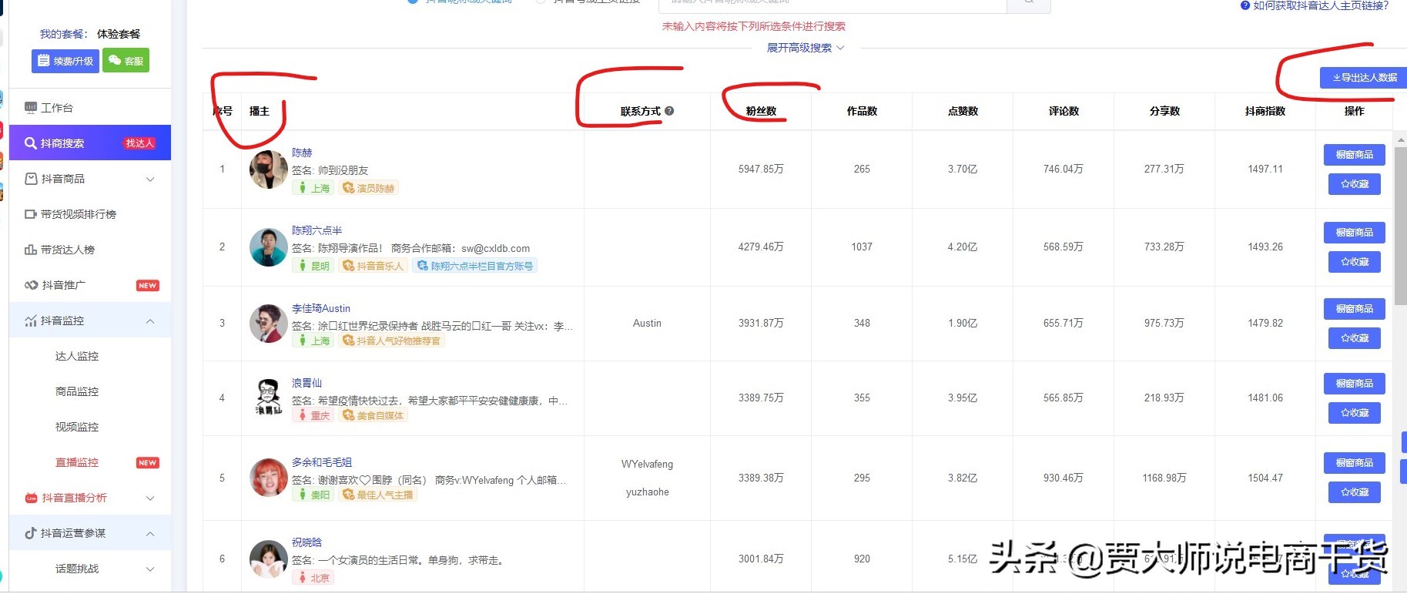Click the 陈翔六点半栏目官方账号 blue badge
The width and height of the screenshot is (1407, 594).
[x=476, y=266]
